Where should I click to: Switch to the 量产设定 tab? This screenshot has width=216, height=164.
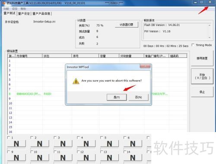tap(24, 13)
